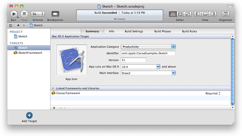Select the Sketch project item

(21, 36)
